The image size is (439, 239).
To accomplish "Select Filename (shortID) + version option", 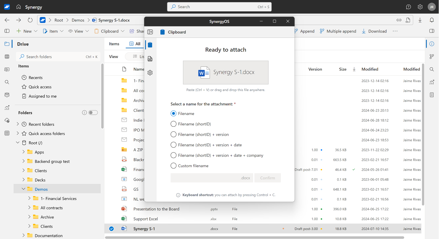I will pyautogui.click(x=173, y=134).
